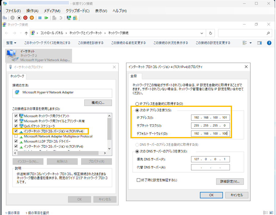Open the 表示(V) menu
The image size is (276, 215).
coord(101,11)
